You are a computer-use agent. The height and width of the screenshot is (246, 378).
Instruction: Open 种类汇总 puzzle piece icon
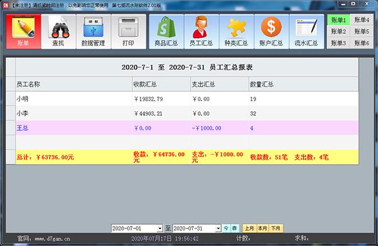click(236, 31)
